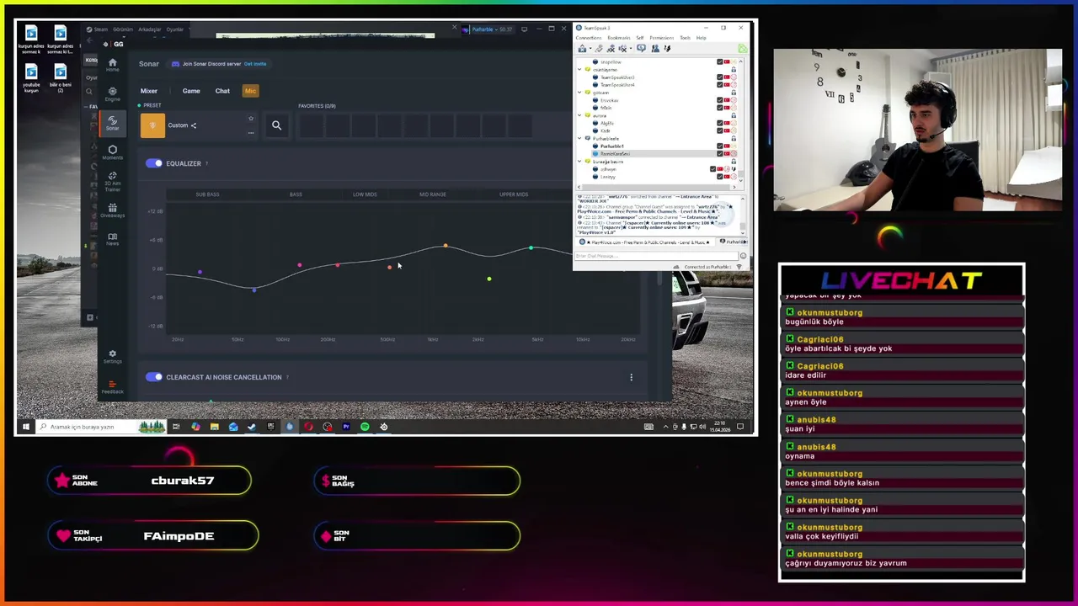Open the 3D Aim Trainer section
The image size is (1078, 606).
click(x=112, y=180)
